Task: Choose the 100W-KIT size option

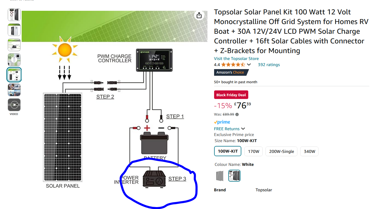Action: tap(228, 151)
